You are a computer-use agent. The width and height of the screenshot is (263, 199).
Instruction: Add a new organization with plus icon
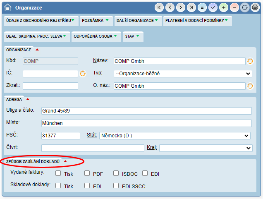[x=224, y=7]
